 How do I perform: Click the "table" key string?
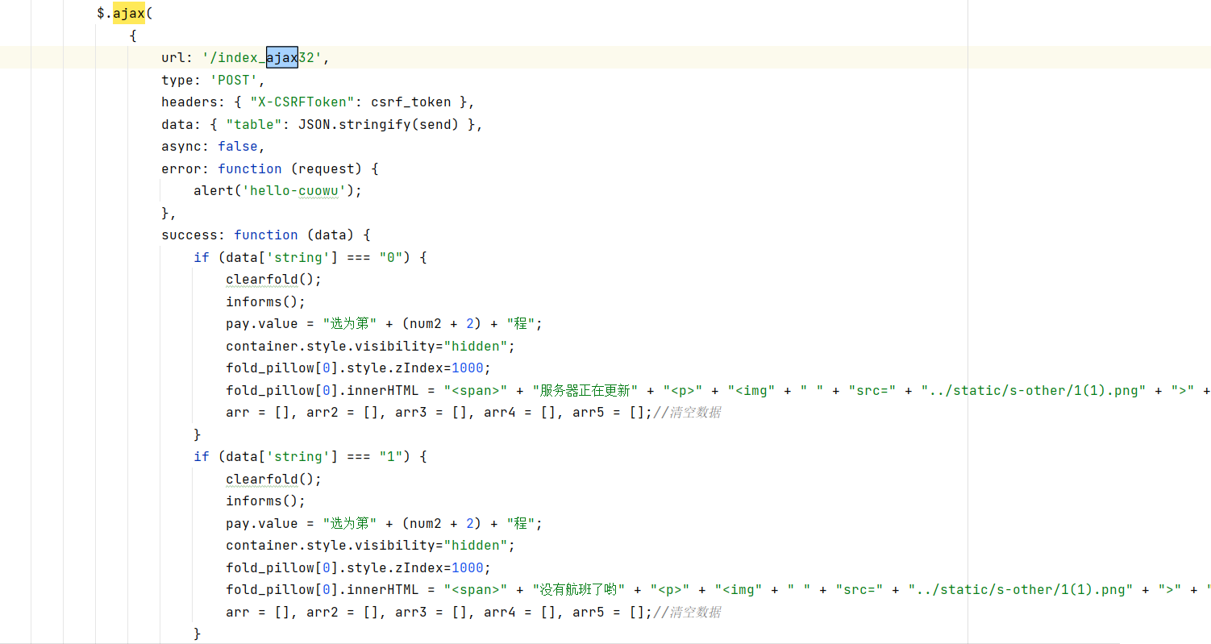click(254, 124)
